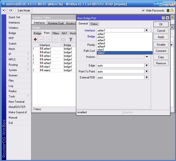Click the Edge value field showing auto
The image size is (176, 161).
[121, 65]
